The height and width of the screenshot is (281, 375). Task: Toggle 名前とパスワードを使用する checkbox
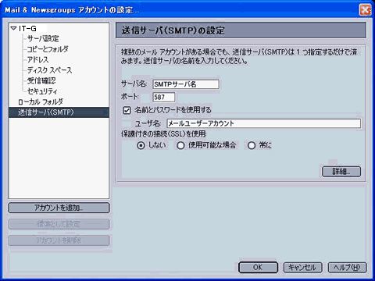[x=127, y=110]
